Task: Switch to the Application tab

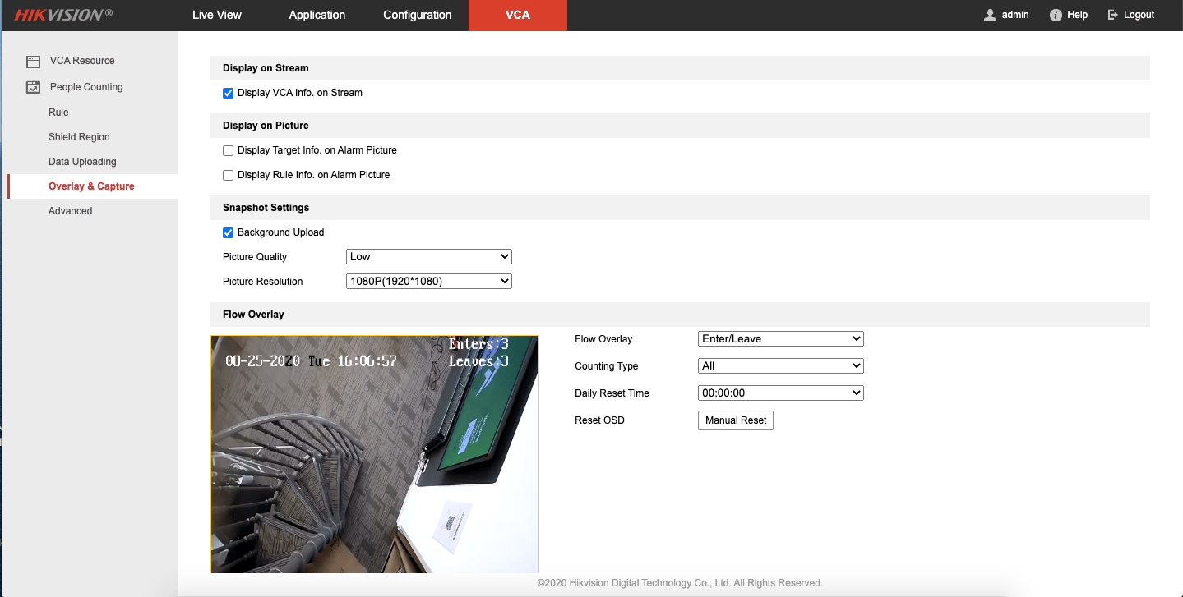Action: point(317,15)
